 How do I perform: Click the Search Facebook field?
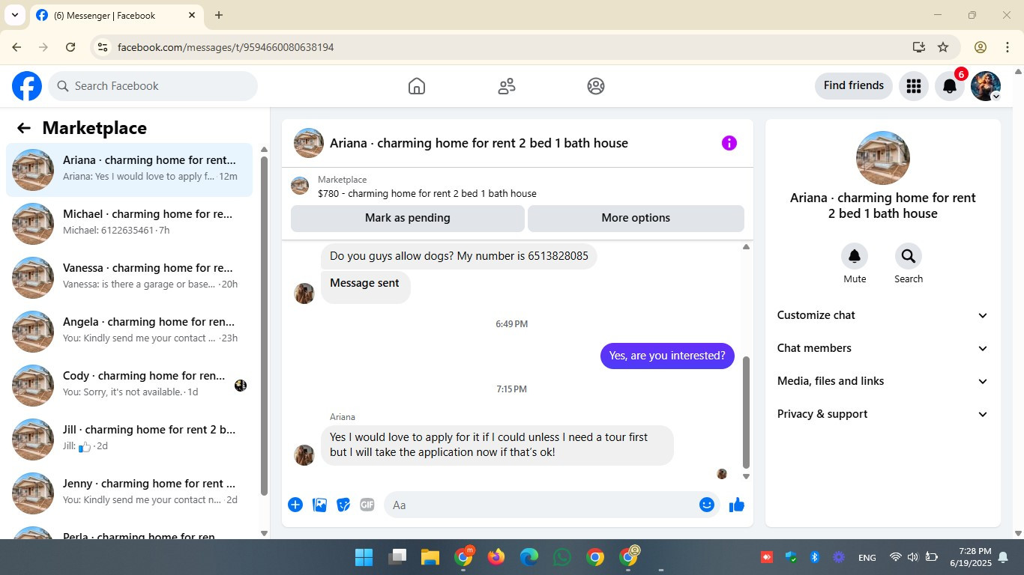click(153, 86)
